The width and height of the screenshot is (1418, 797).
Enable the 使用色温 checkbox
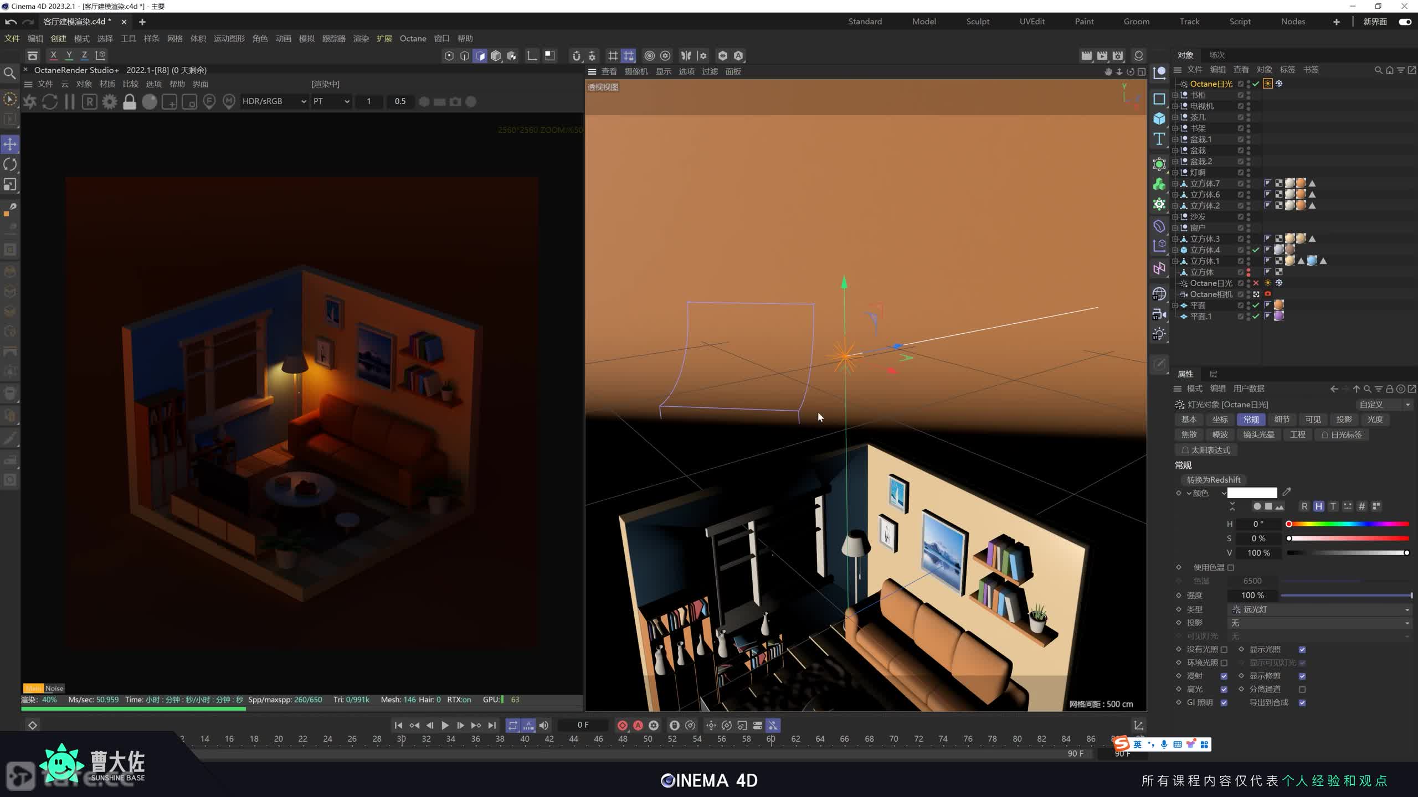(x=1231, y=567)
